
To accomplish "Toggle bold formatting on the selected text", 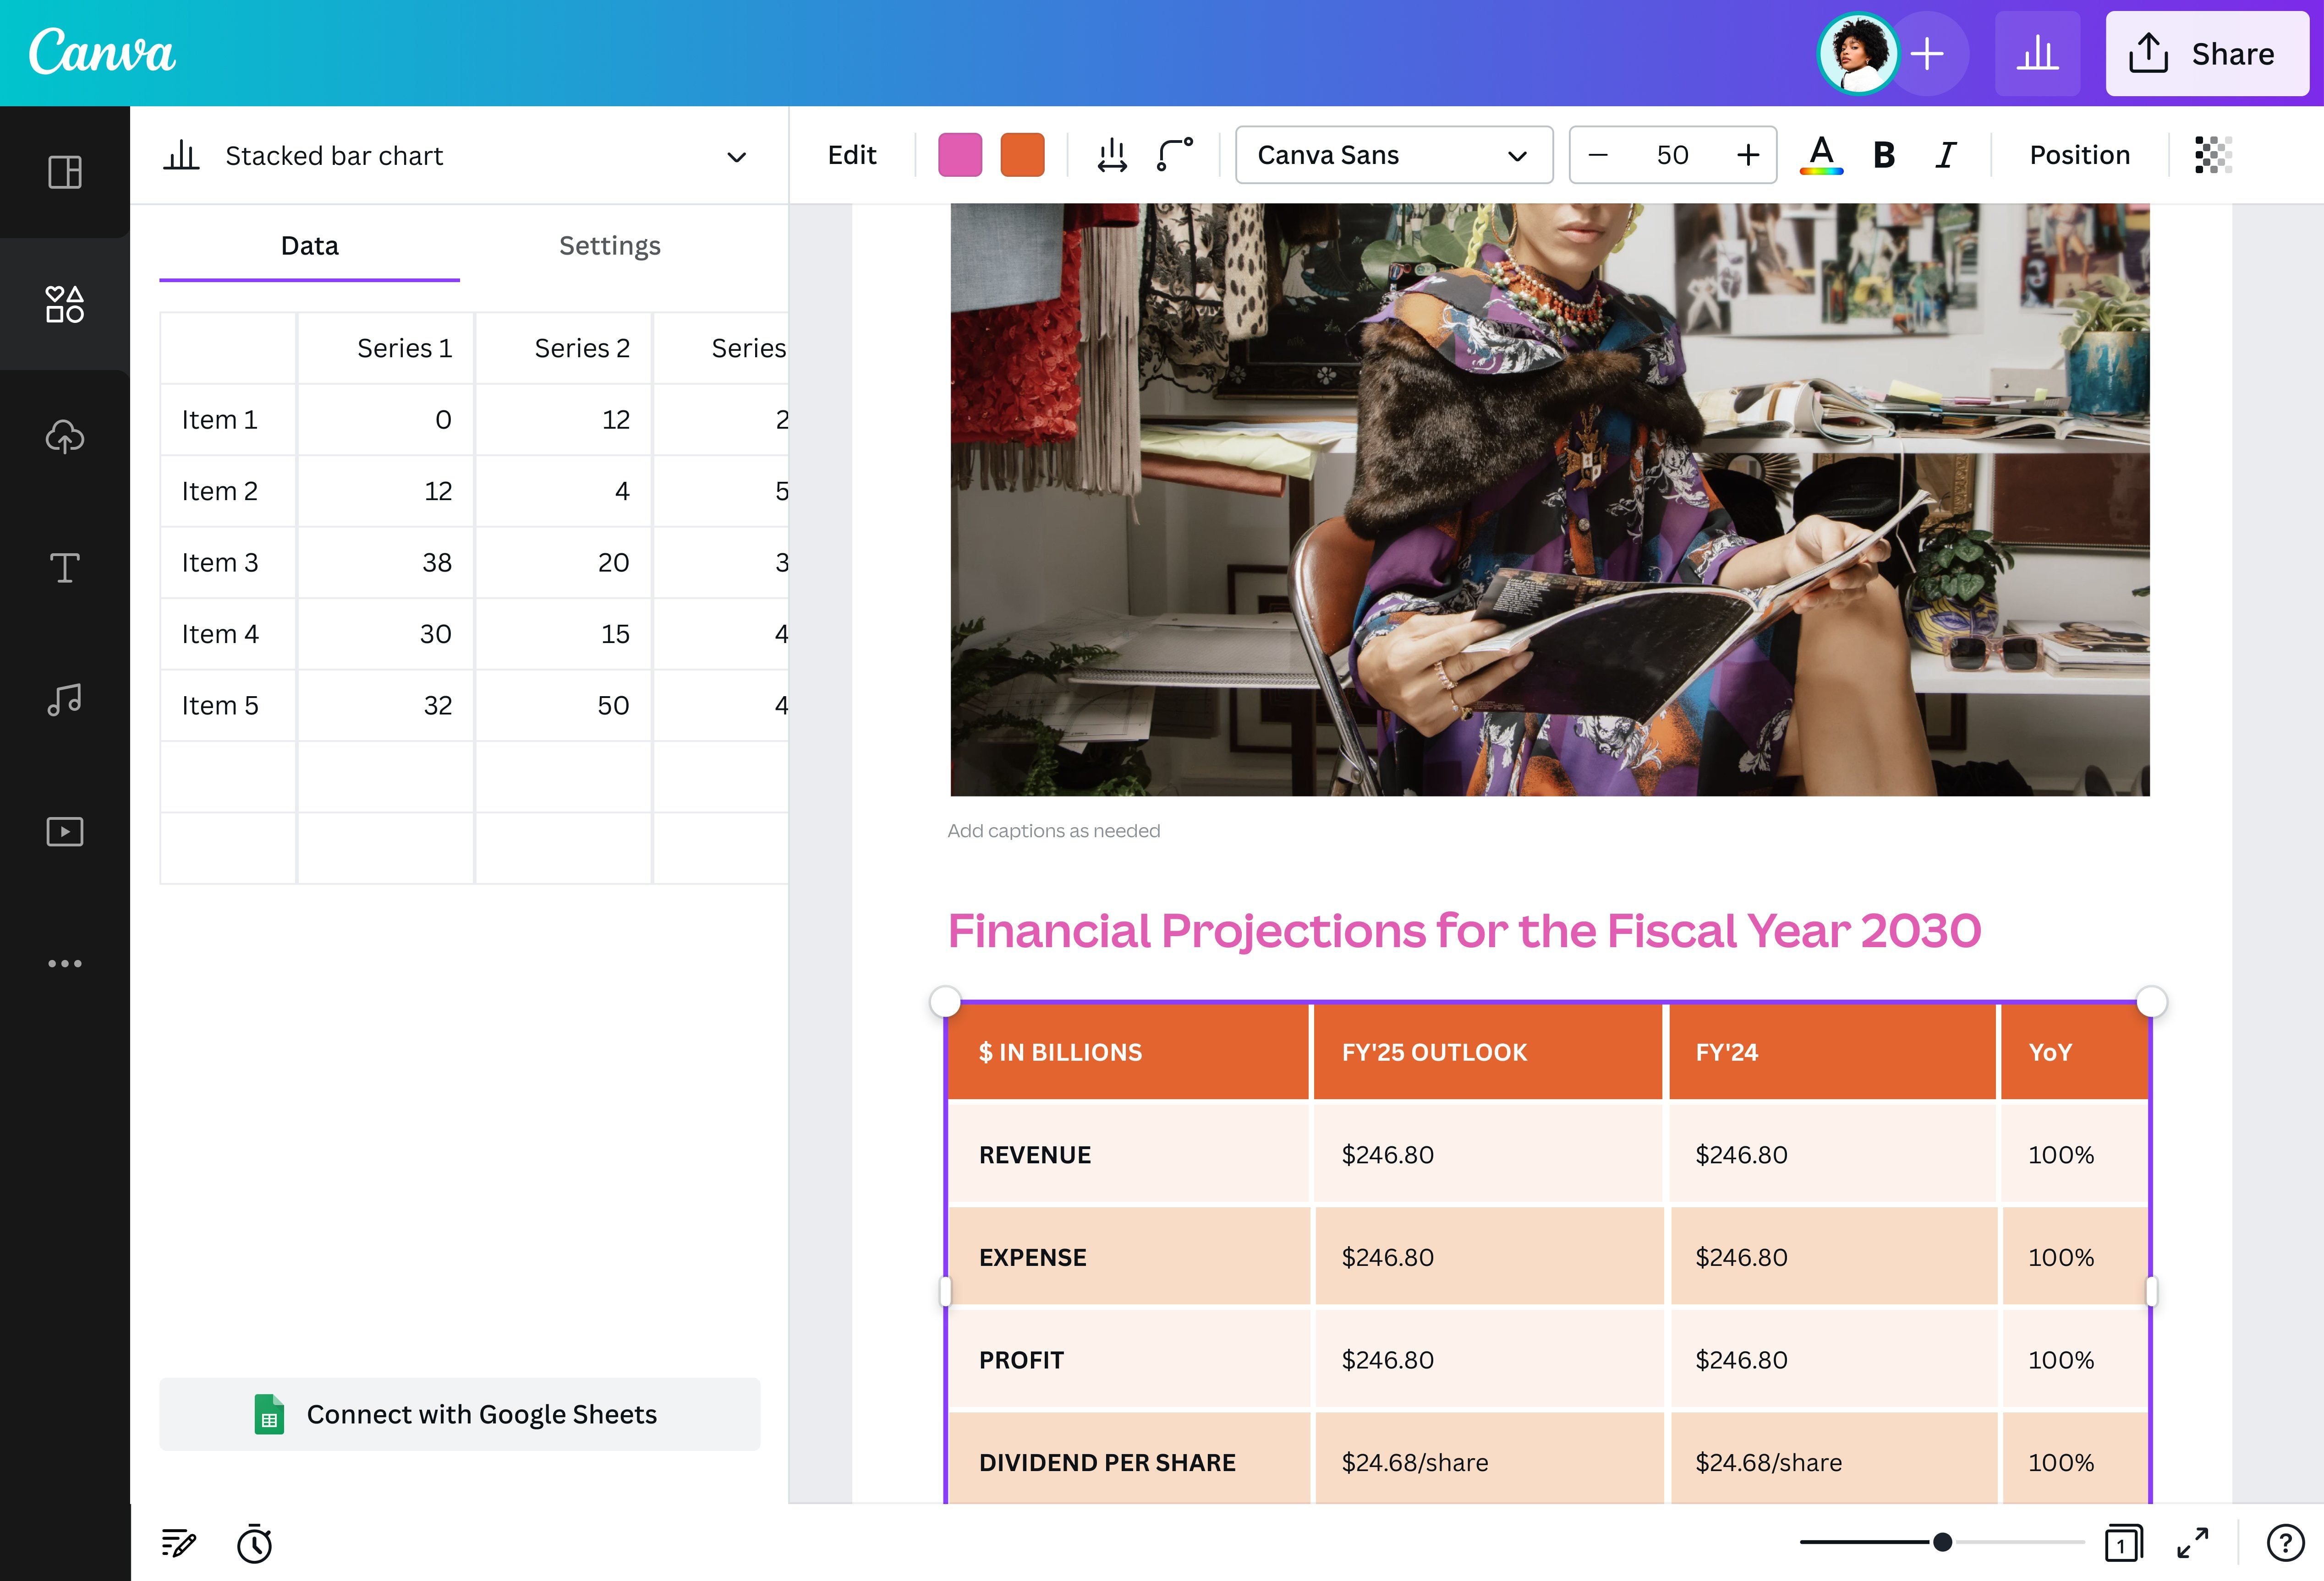I will pyautogui.click(x=1883, y=155).
